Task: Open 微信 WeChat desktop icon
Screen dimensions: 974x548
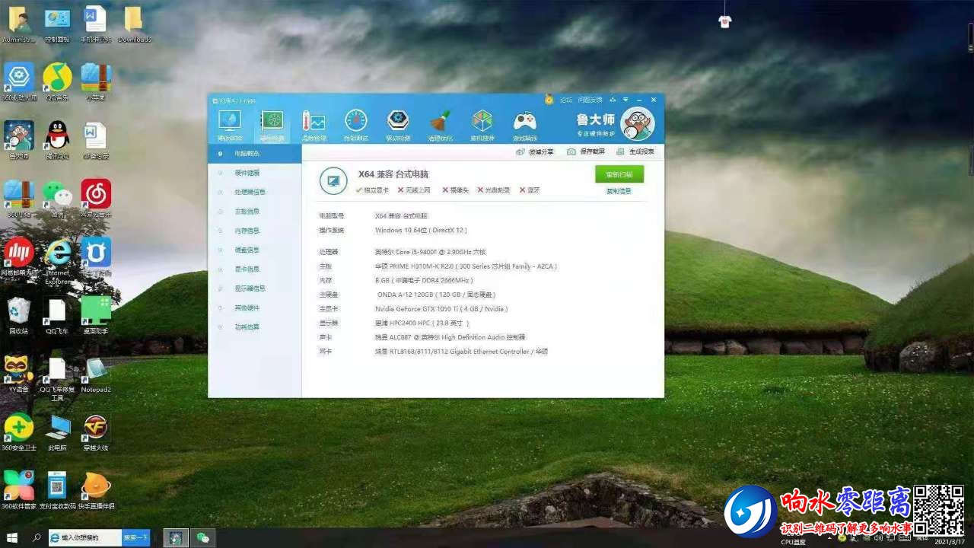Action: (57, 199)
